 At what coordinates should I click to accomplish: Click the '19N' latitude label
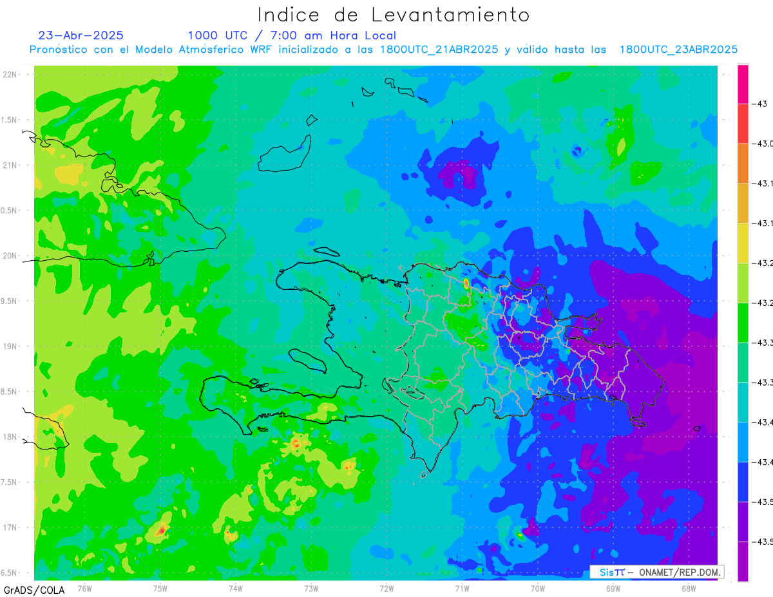11,346
